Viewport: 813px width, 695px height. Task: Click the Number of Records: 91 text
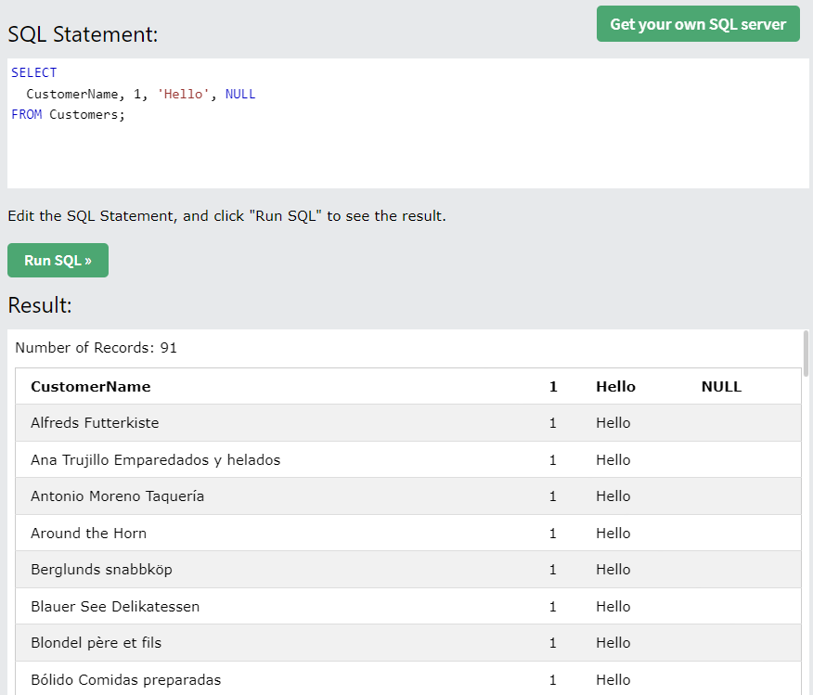tap(96, 348)
